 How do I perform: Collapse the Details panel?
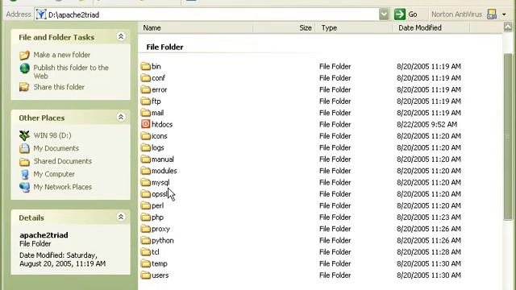coord(121,217)
